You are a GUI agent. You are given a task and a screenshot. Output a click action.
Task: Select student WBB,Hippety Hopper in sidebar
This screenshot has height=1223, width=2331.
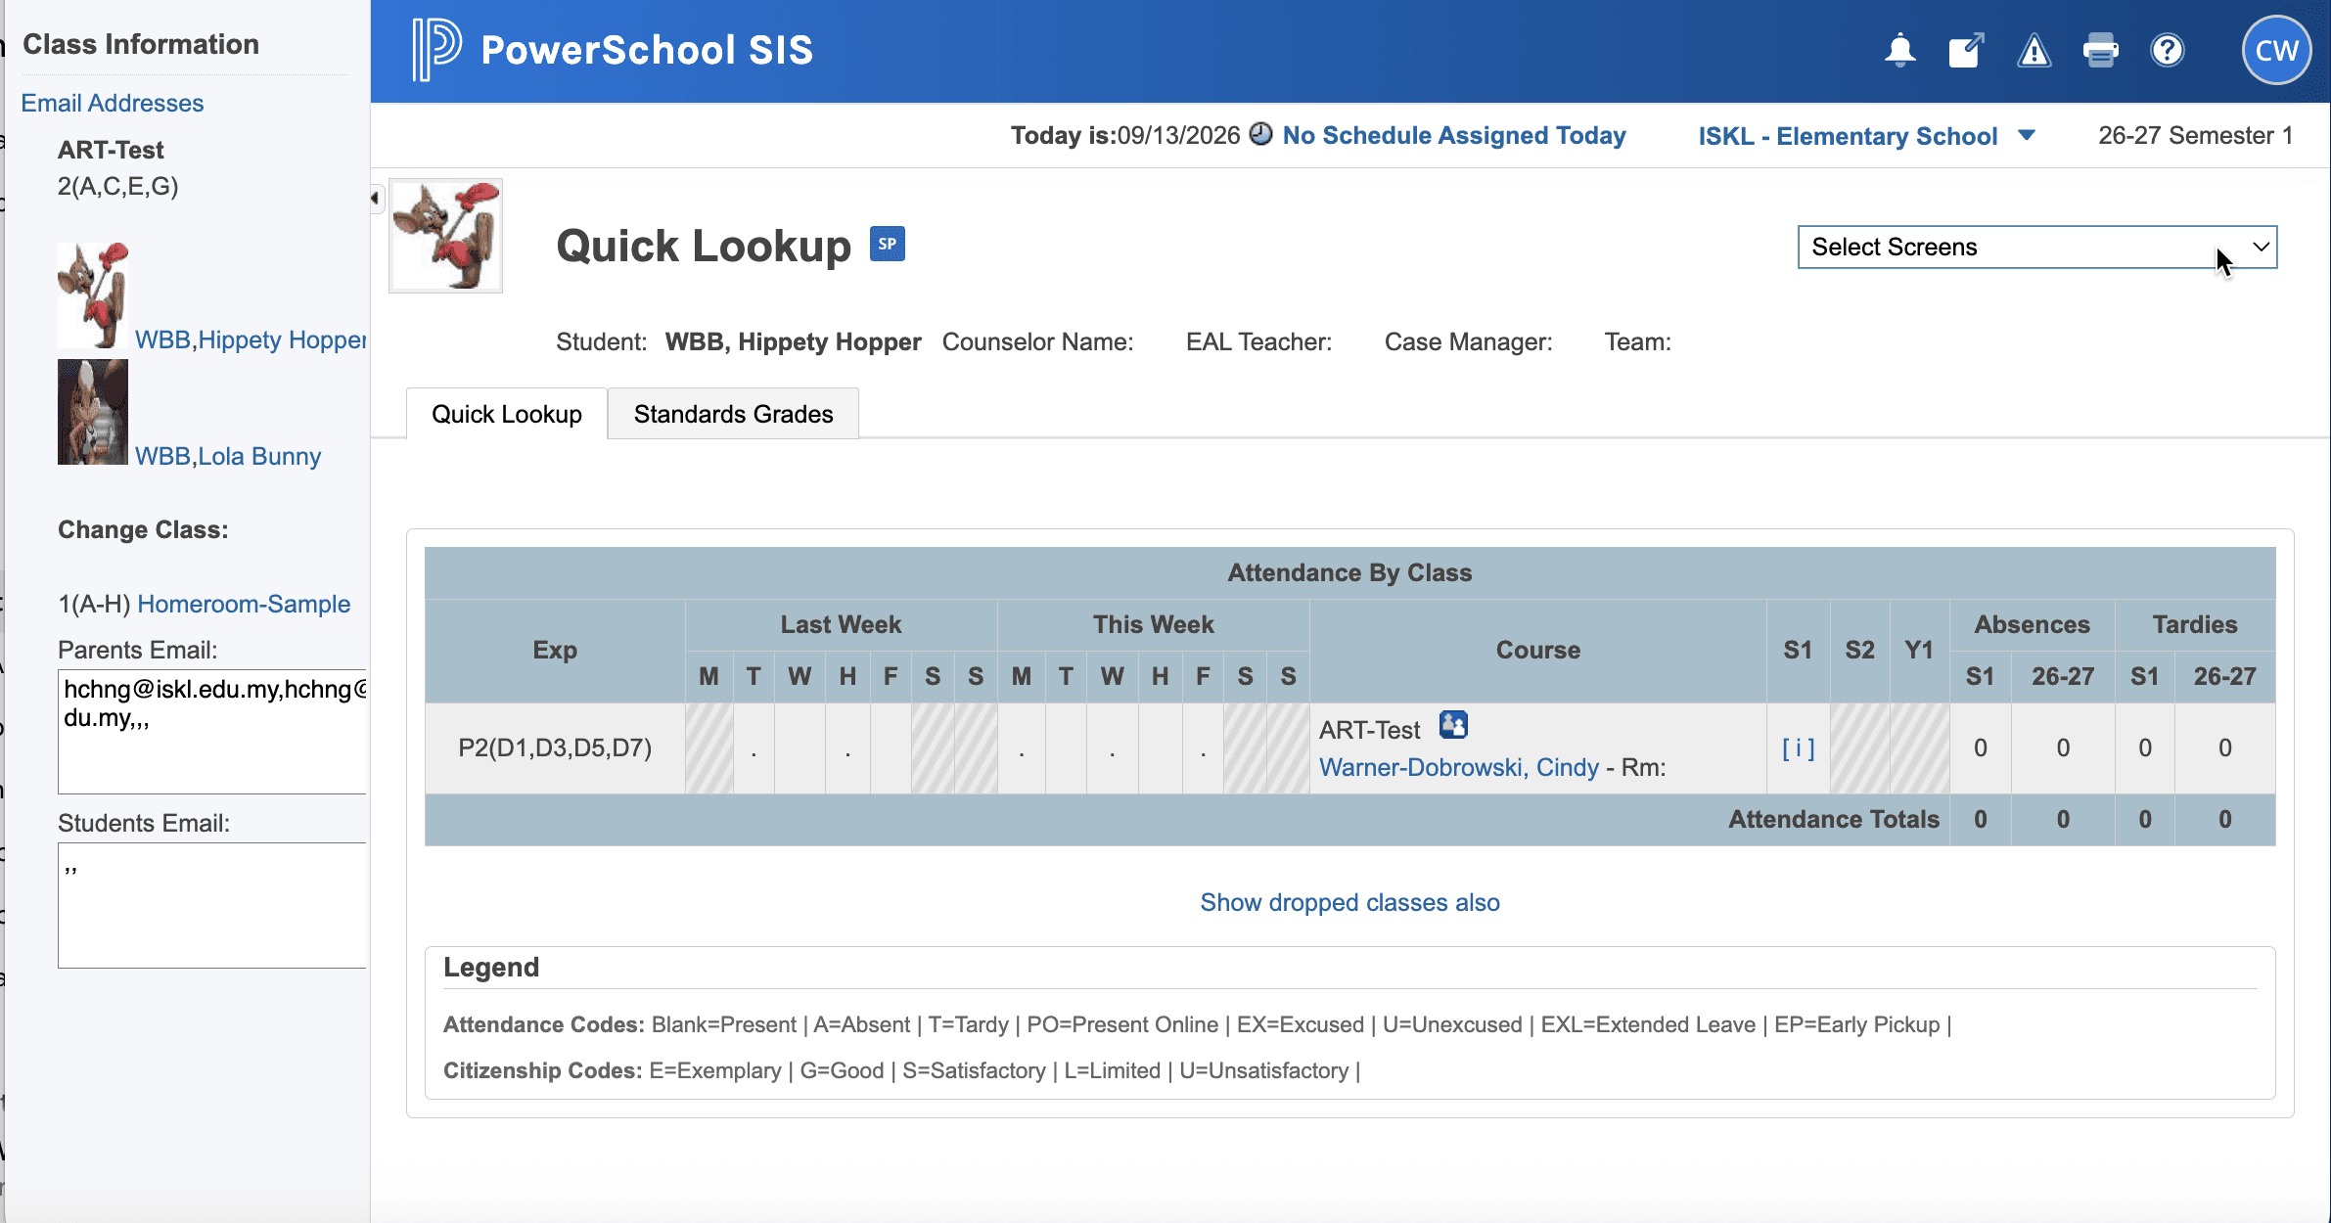(x=251, y=340)
